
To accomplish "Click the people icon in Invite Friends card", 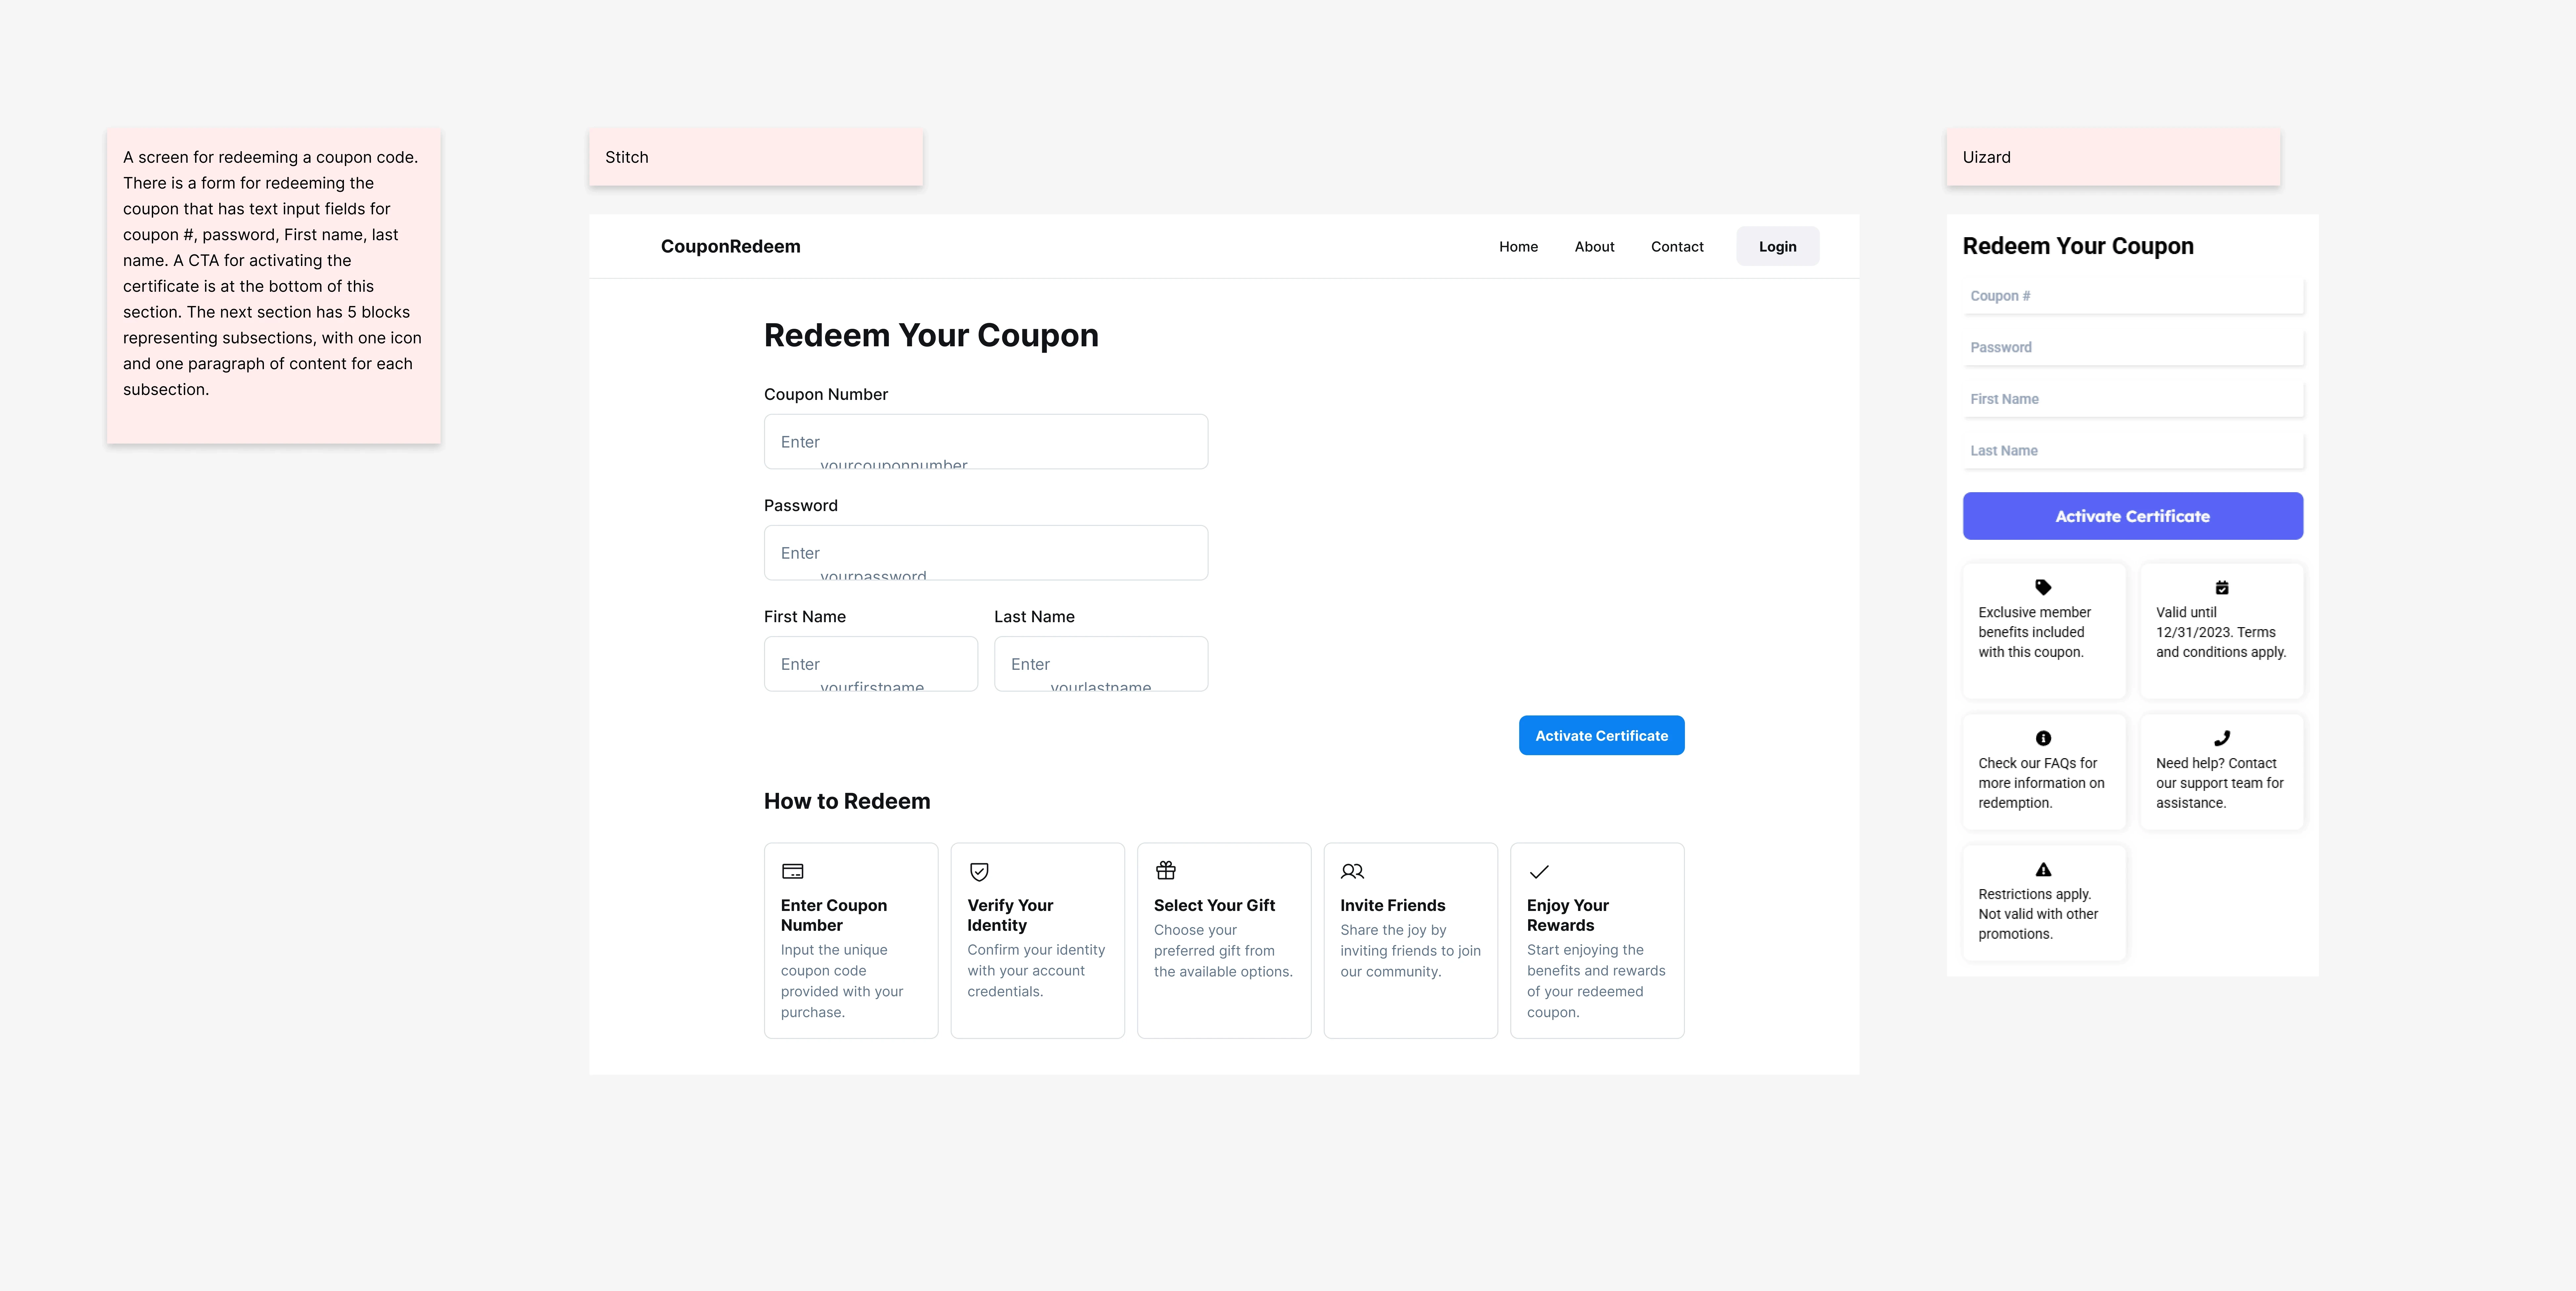I will pyautogui.click(x=1352, y=871).
